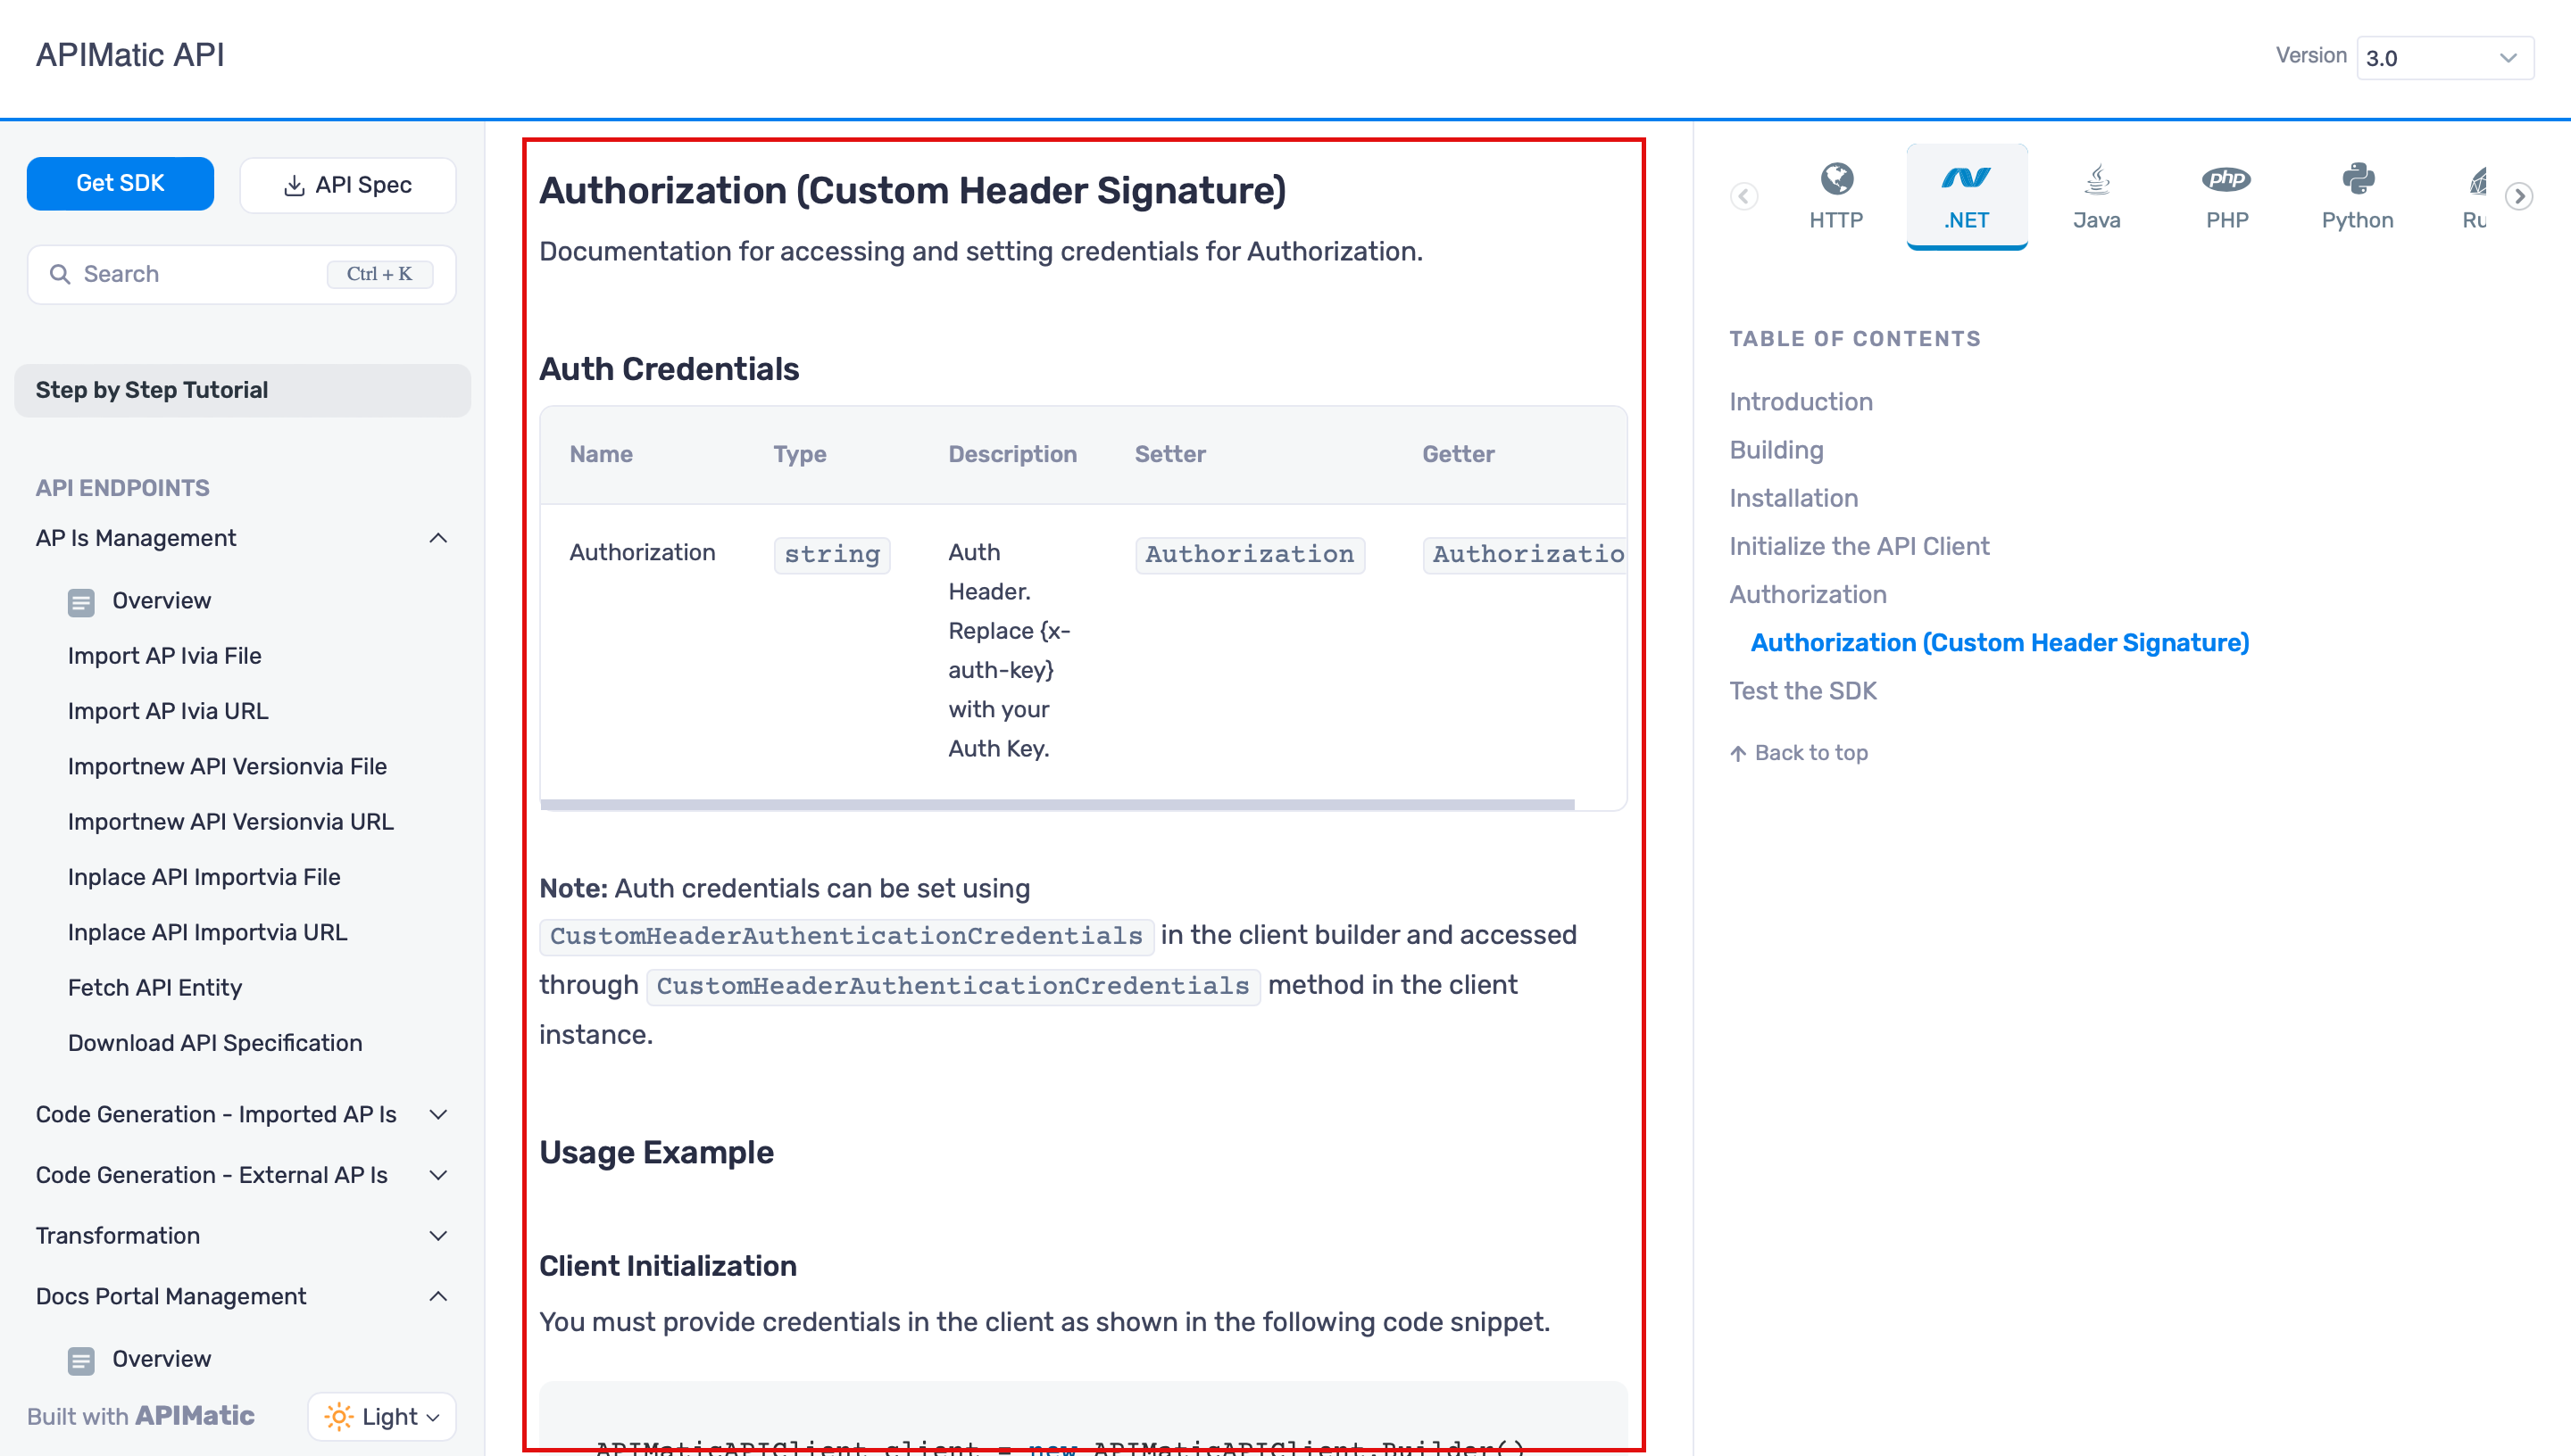The height and width of the screenshot is (1456, 2571).
Task: Click the PHP logo icon
Action: pos(2227,179)
